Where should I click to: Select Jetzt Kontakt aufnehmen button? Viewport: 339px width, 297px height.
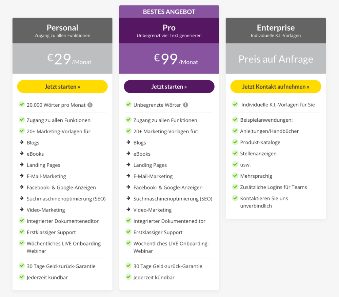(276, 87)
